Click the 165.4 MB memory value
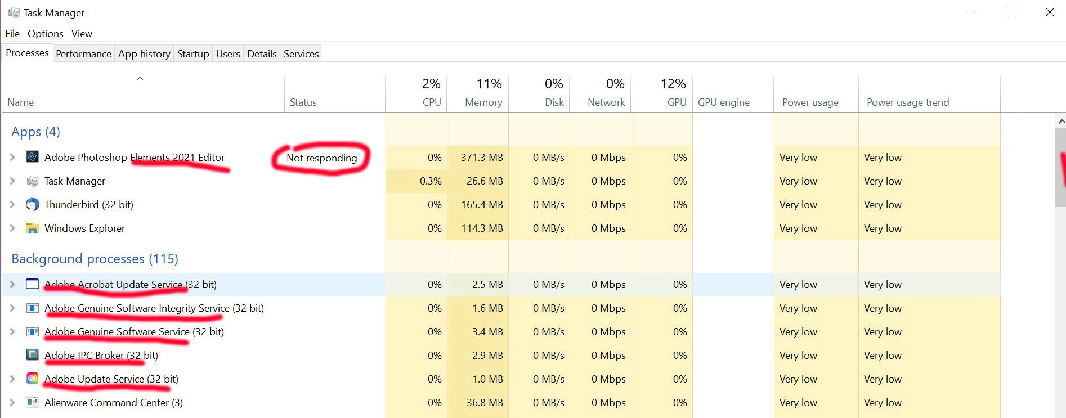 [482, 205]
